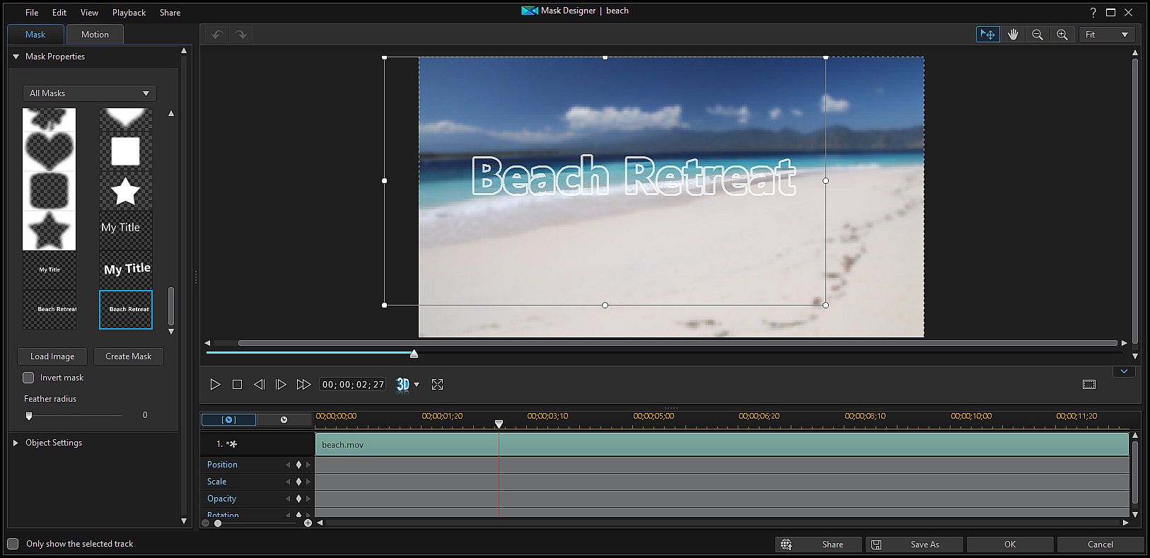The height and width of the screenshot is (558, 1150).
Task: Open the Playback menu
Action: pyautogui.click(x=129, y=13)
